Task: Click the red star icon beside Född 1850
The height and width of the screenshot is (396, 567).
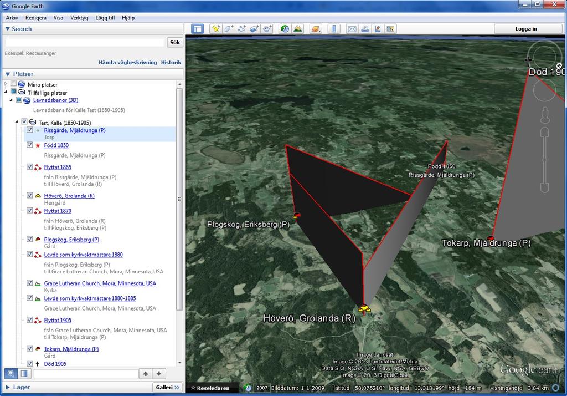Action: (38, 145)
